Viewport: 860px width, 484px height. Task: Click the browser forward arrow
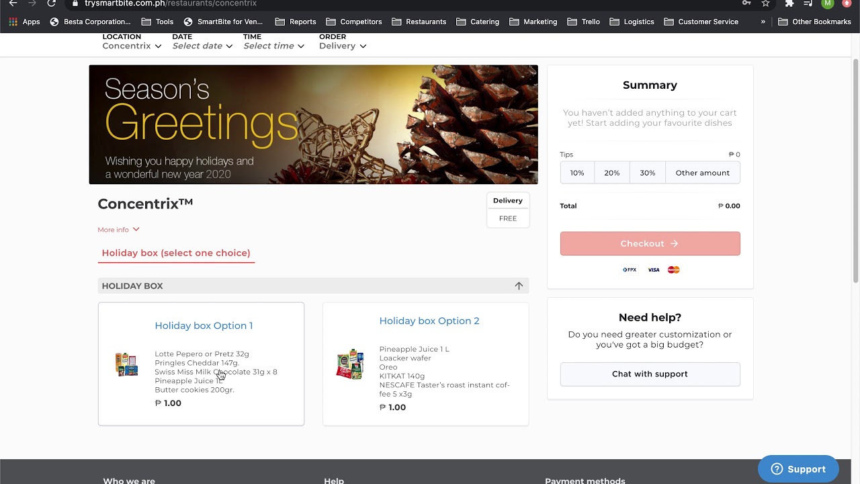coord(32,3)
